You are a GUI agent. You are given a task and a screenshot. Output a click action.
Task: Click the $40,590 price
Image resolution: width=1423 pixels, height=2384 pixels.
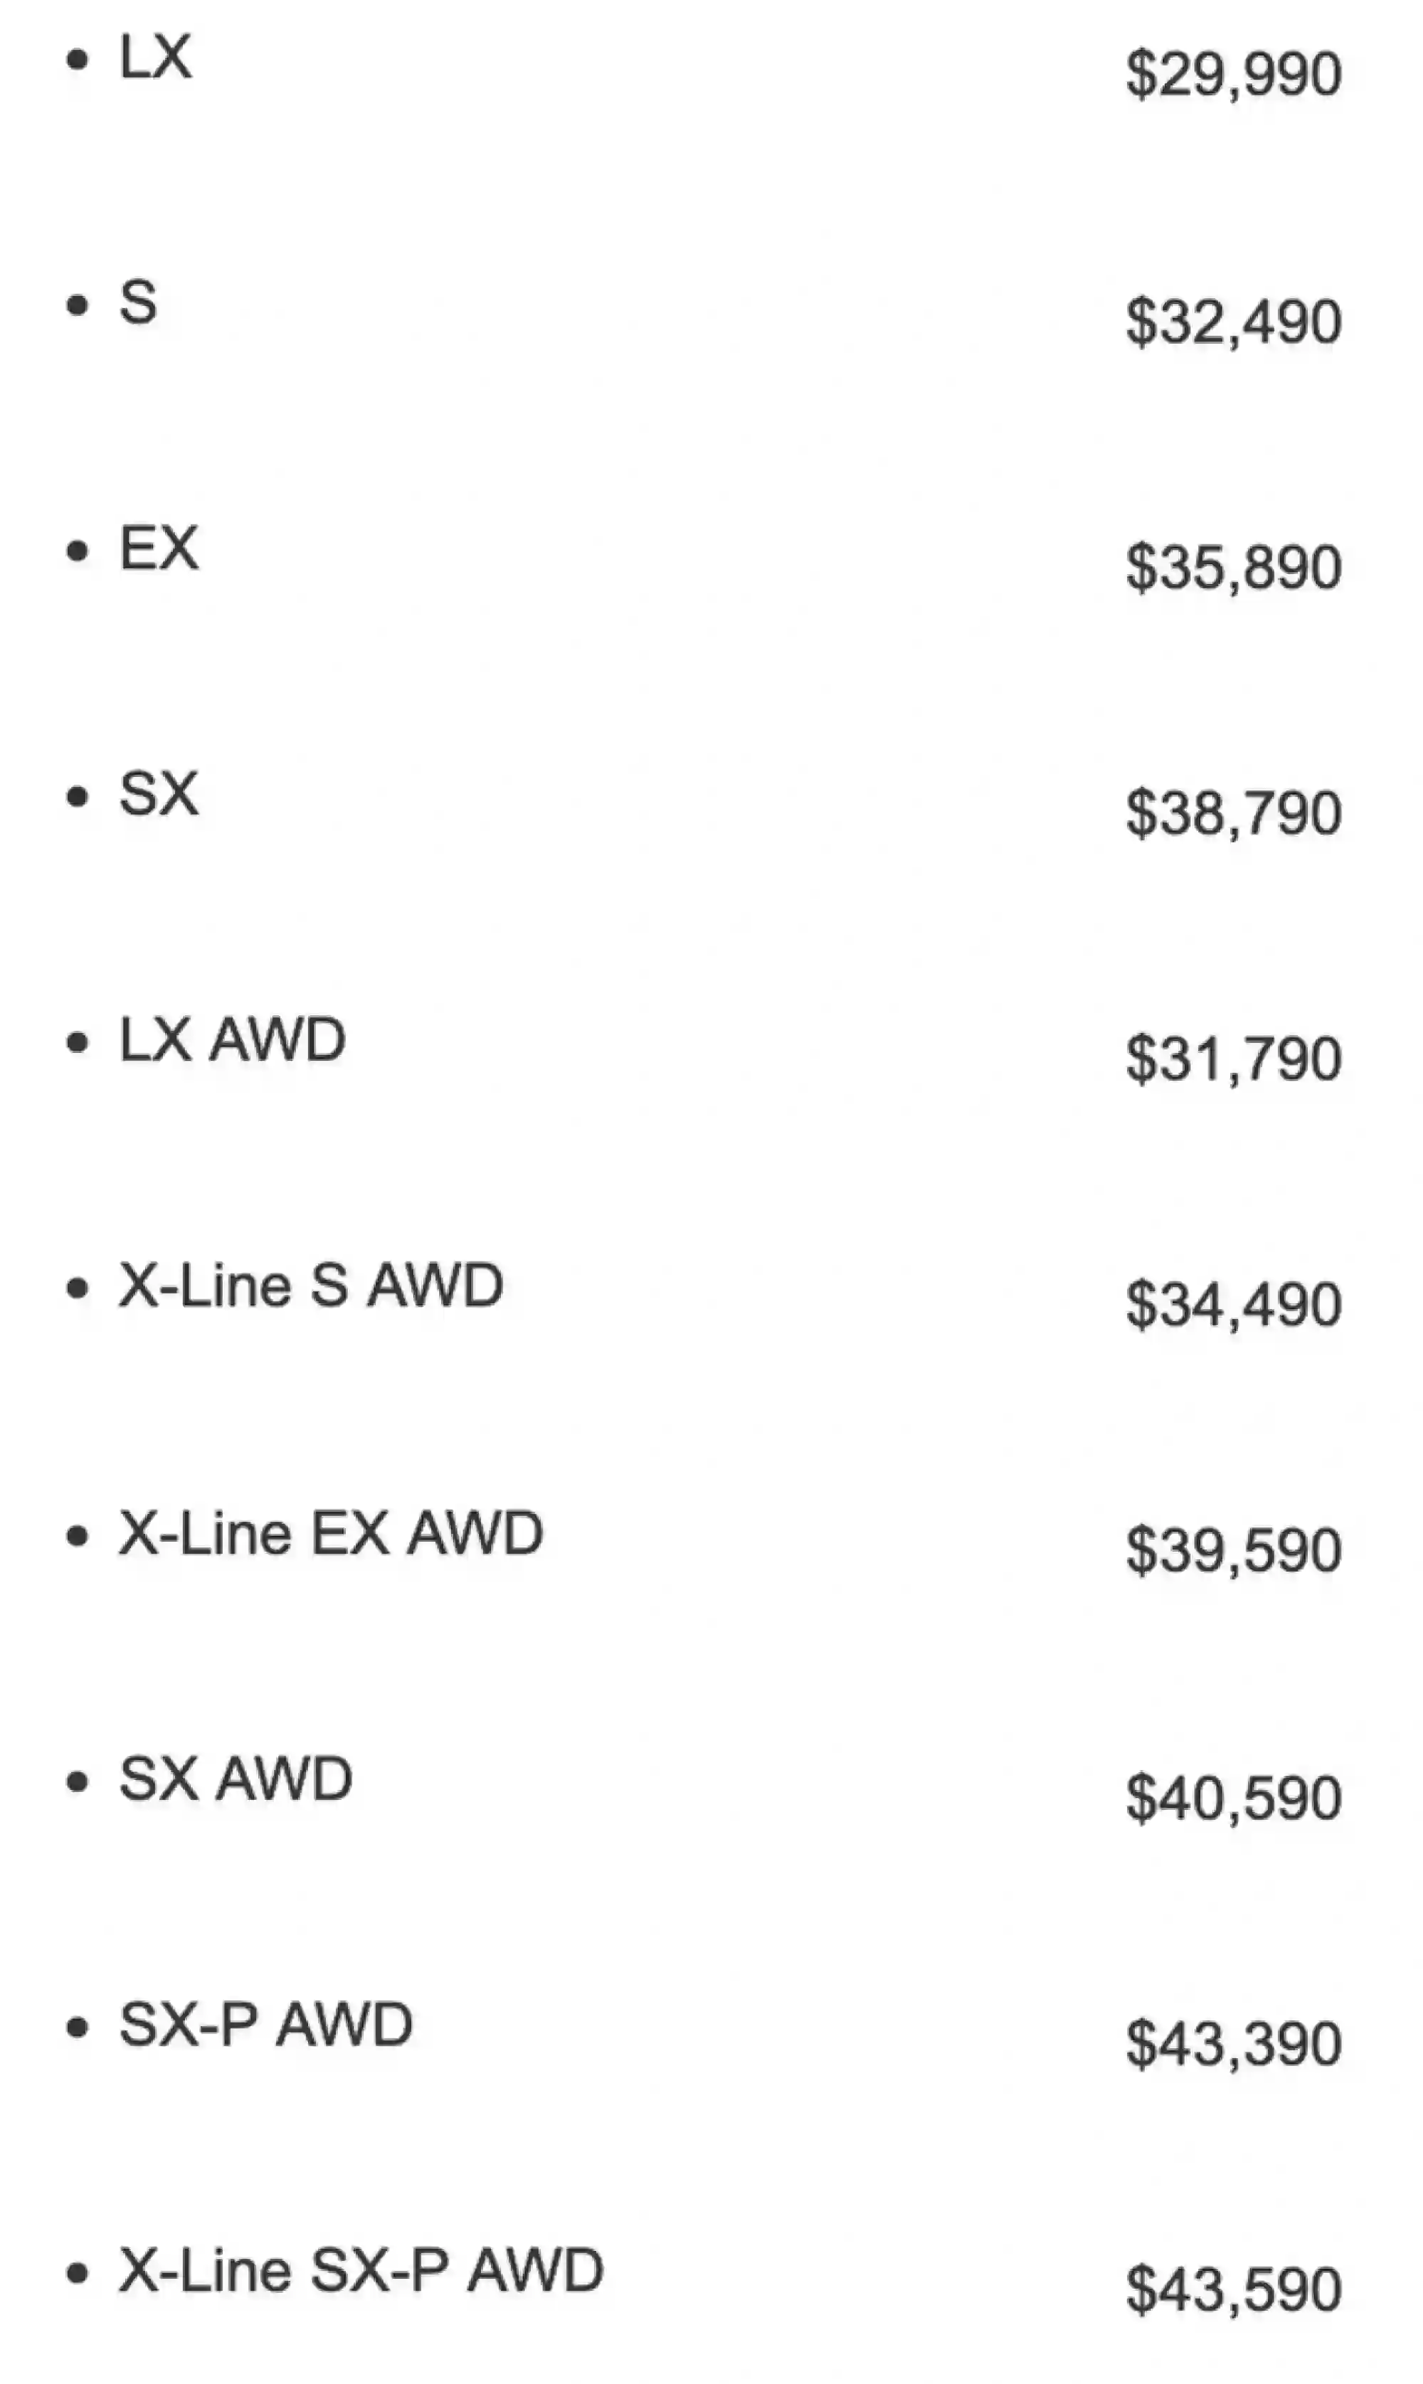[x=1233, y=1798]
